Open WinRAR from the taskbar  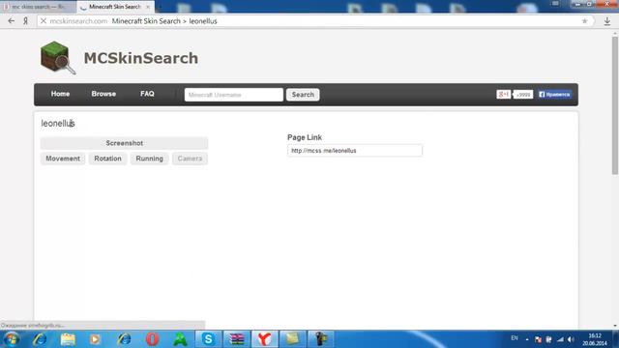pyautogui.click(x=236, y=339)
